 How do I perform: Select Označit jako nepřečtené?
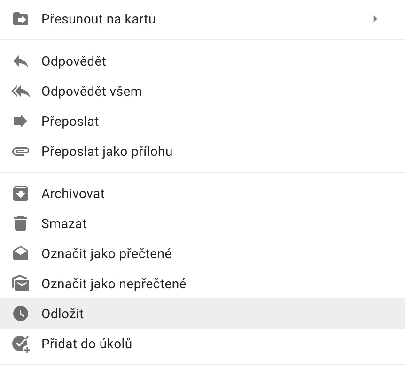tap(114, 284)
